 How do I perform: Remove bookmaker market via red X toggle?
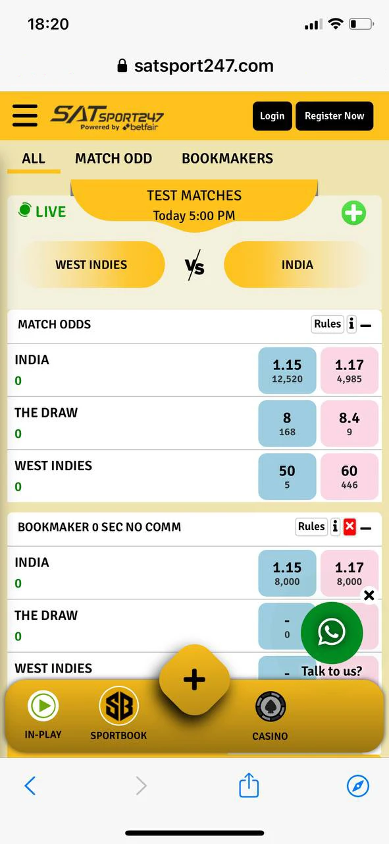click(x=349, y=527)
